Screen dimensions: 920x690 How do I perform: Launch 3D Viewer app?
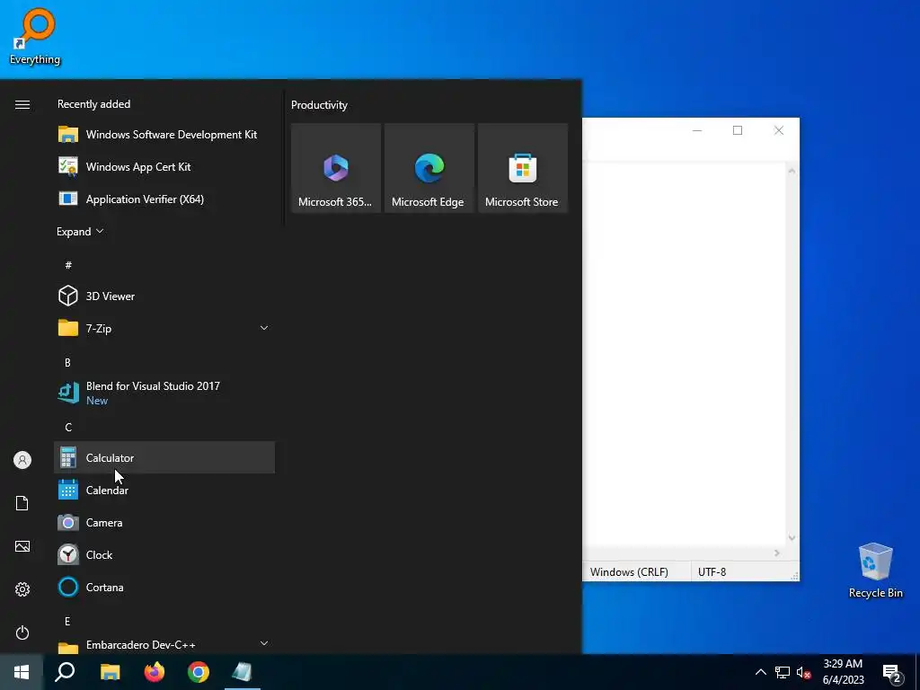point(164,296)
